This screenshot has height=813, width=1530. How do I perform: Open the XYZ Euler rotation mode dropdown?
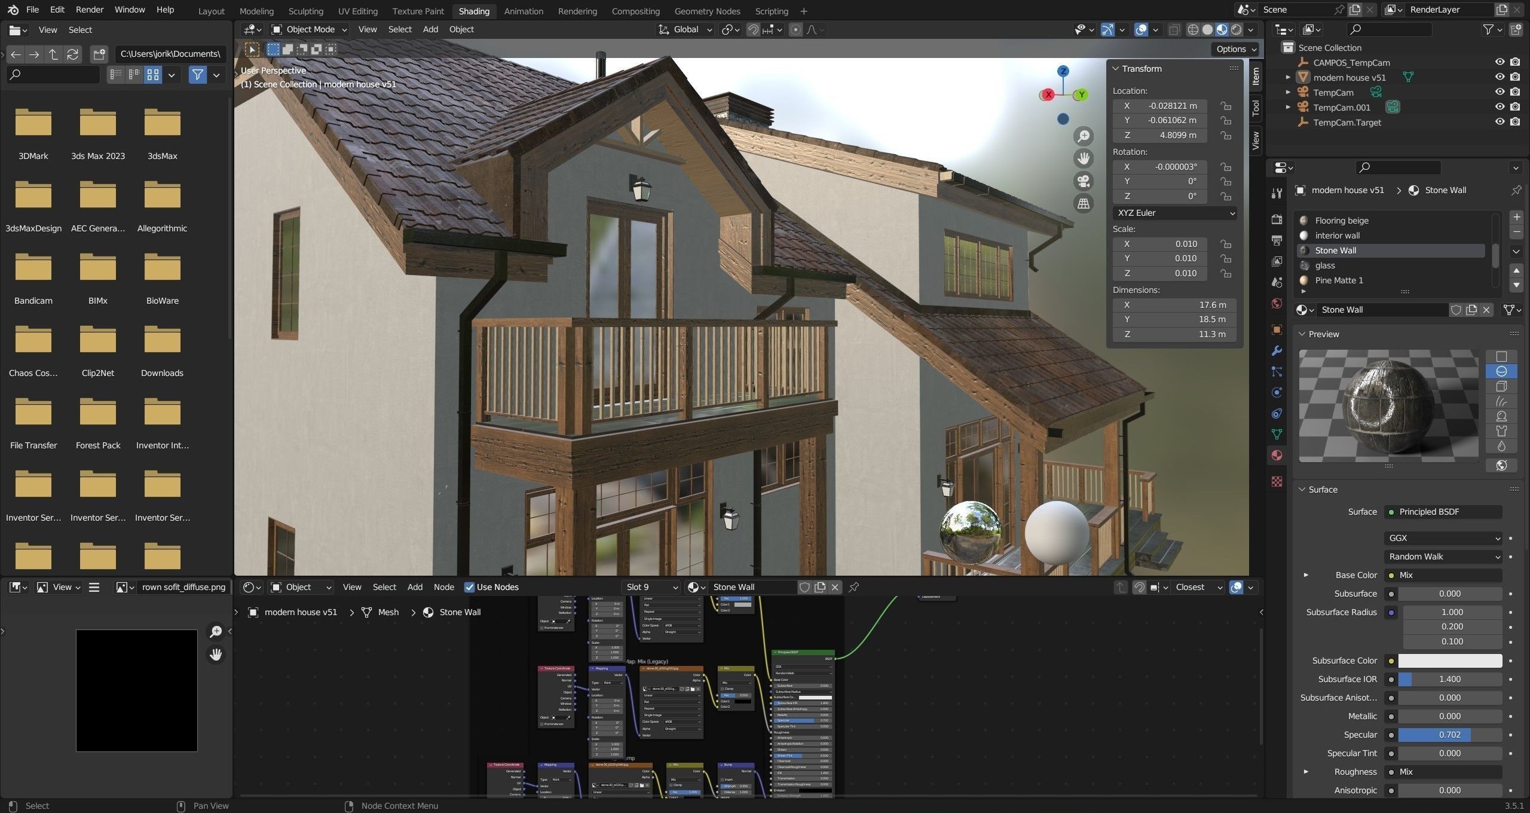point(1174,213)
